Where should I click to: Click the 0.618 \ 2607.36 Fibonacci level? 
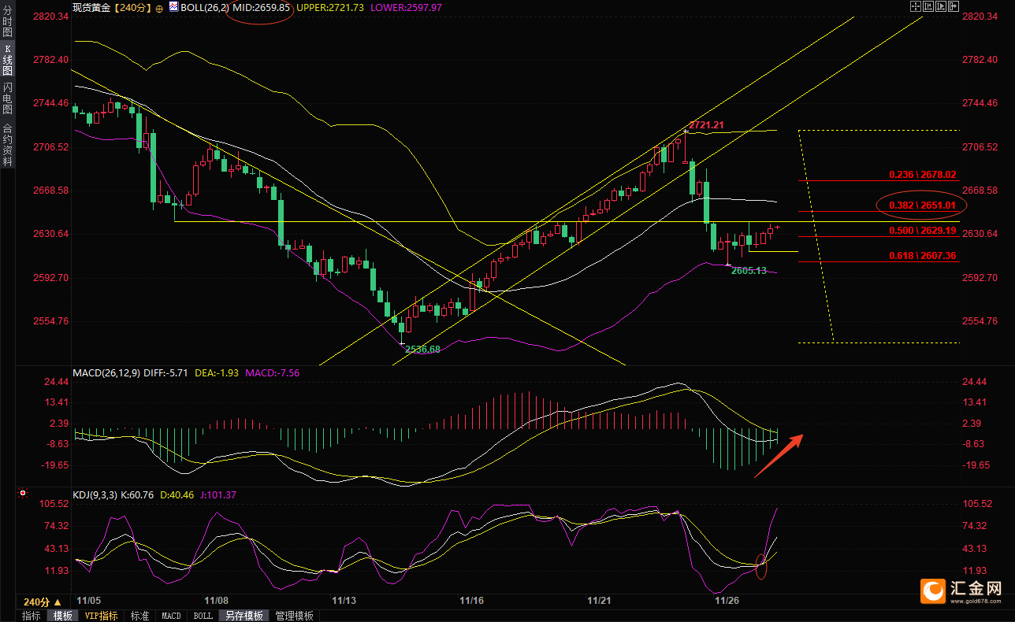pyautogui.click(x=922, y=255)
